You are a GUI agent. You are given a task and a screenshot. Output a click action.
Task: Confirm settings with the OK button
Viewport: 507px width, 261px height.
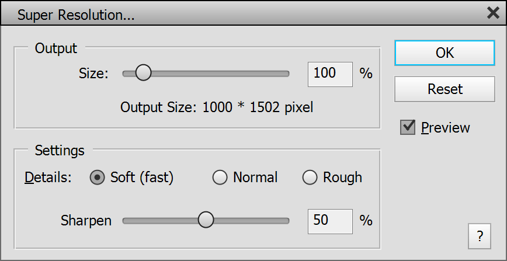pyautogui.click(x=445, y=53)
